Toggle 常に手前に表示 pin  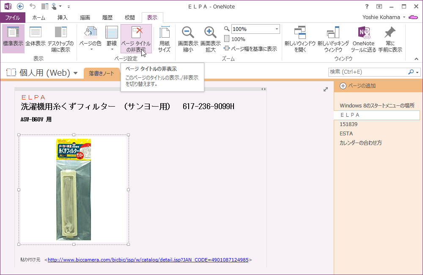tap(390, 38)
